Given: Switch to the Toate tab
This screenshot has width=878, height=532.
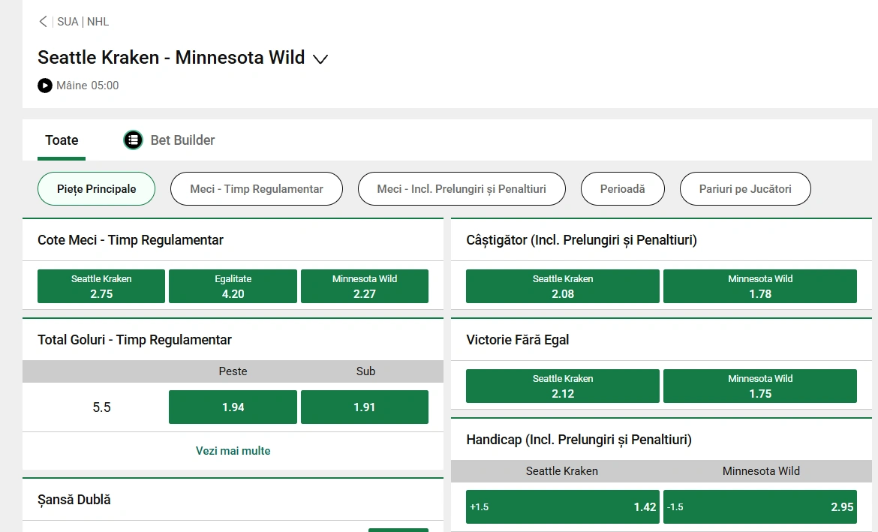Looking at the screenshot, I should [x=61, y=140].
